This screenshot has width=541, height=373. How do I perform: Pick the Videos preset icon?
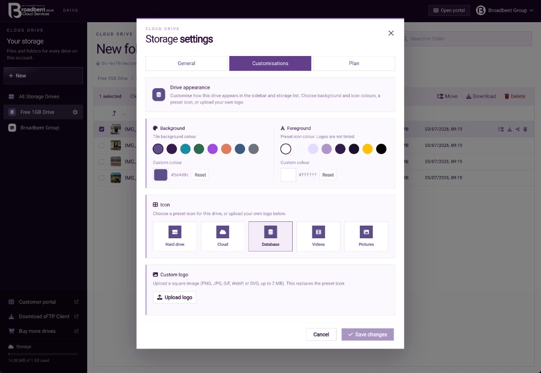tap(318, 236)
